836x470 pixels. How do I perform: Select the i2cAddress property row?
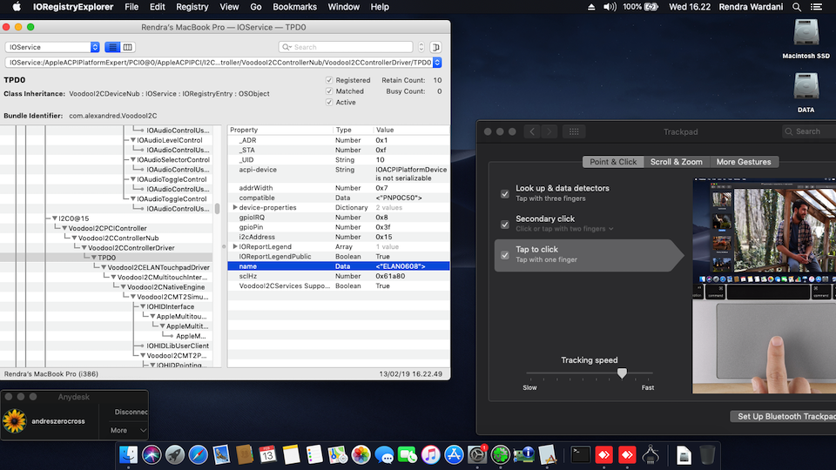339,237
